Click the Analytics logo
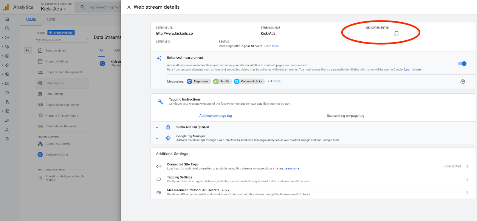This screenshot has width=477, height=221. pyautogui.click(x=6, y=7)
